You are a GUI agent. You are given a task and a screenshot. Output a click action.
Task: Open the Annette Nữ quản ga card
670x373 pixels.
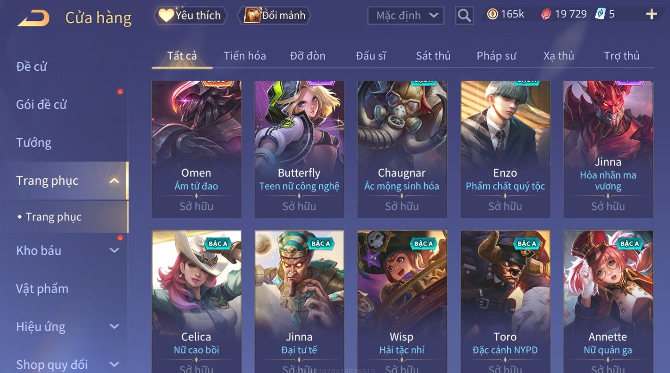(608, 301)
